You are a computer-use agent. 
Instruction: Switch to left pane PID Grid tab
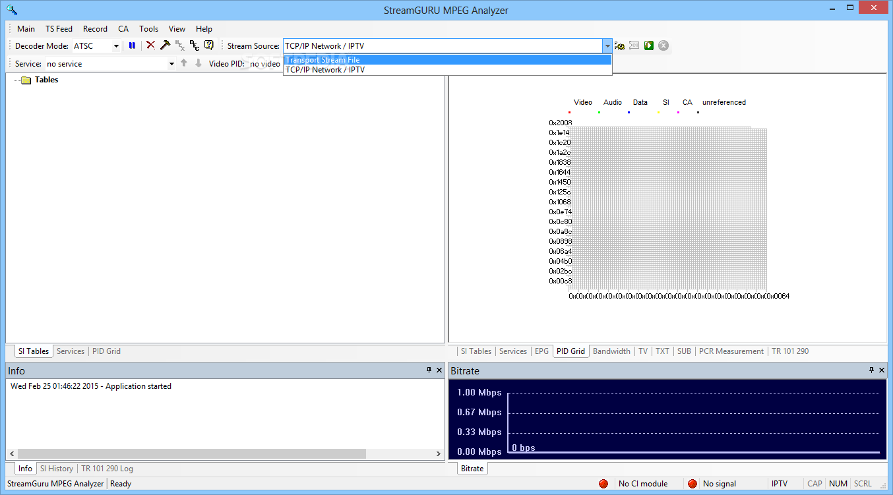106,351
